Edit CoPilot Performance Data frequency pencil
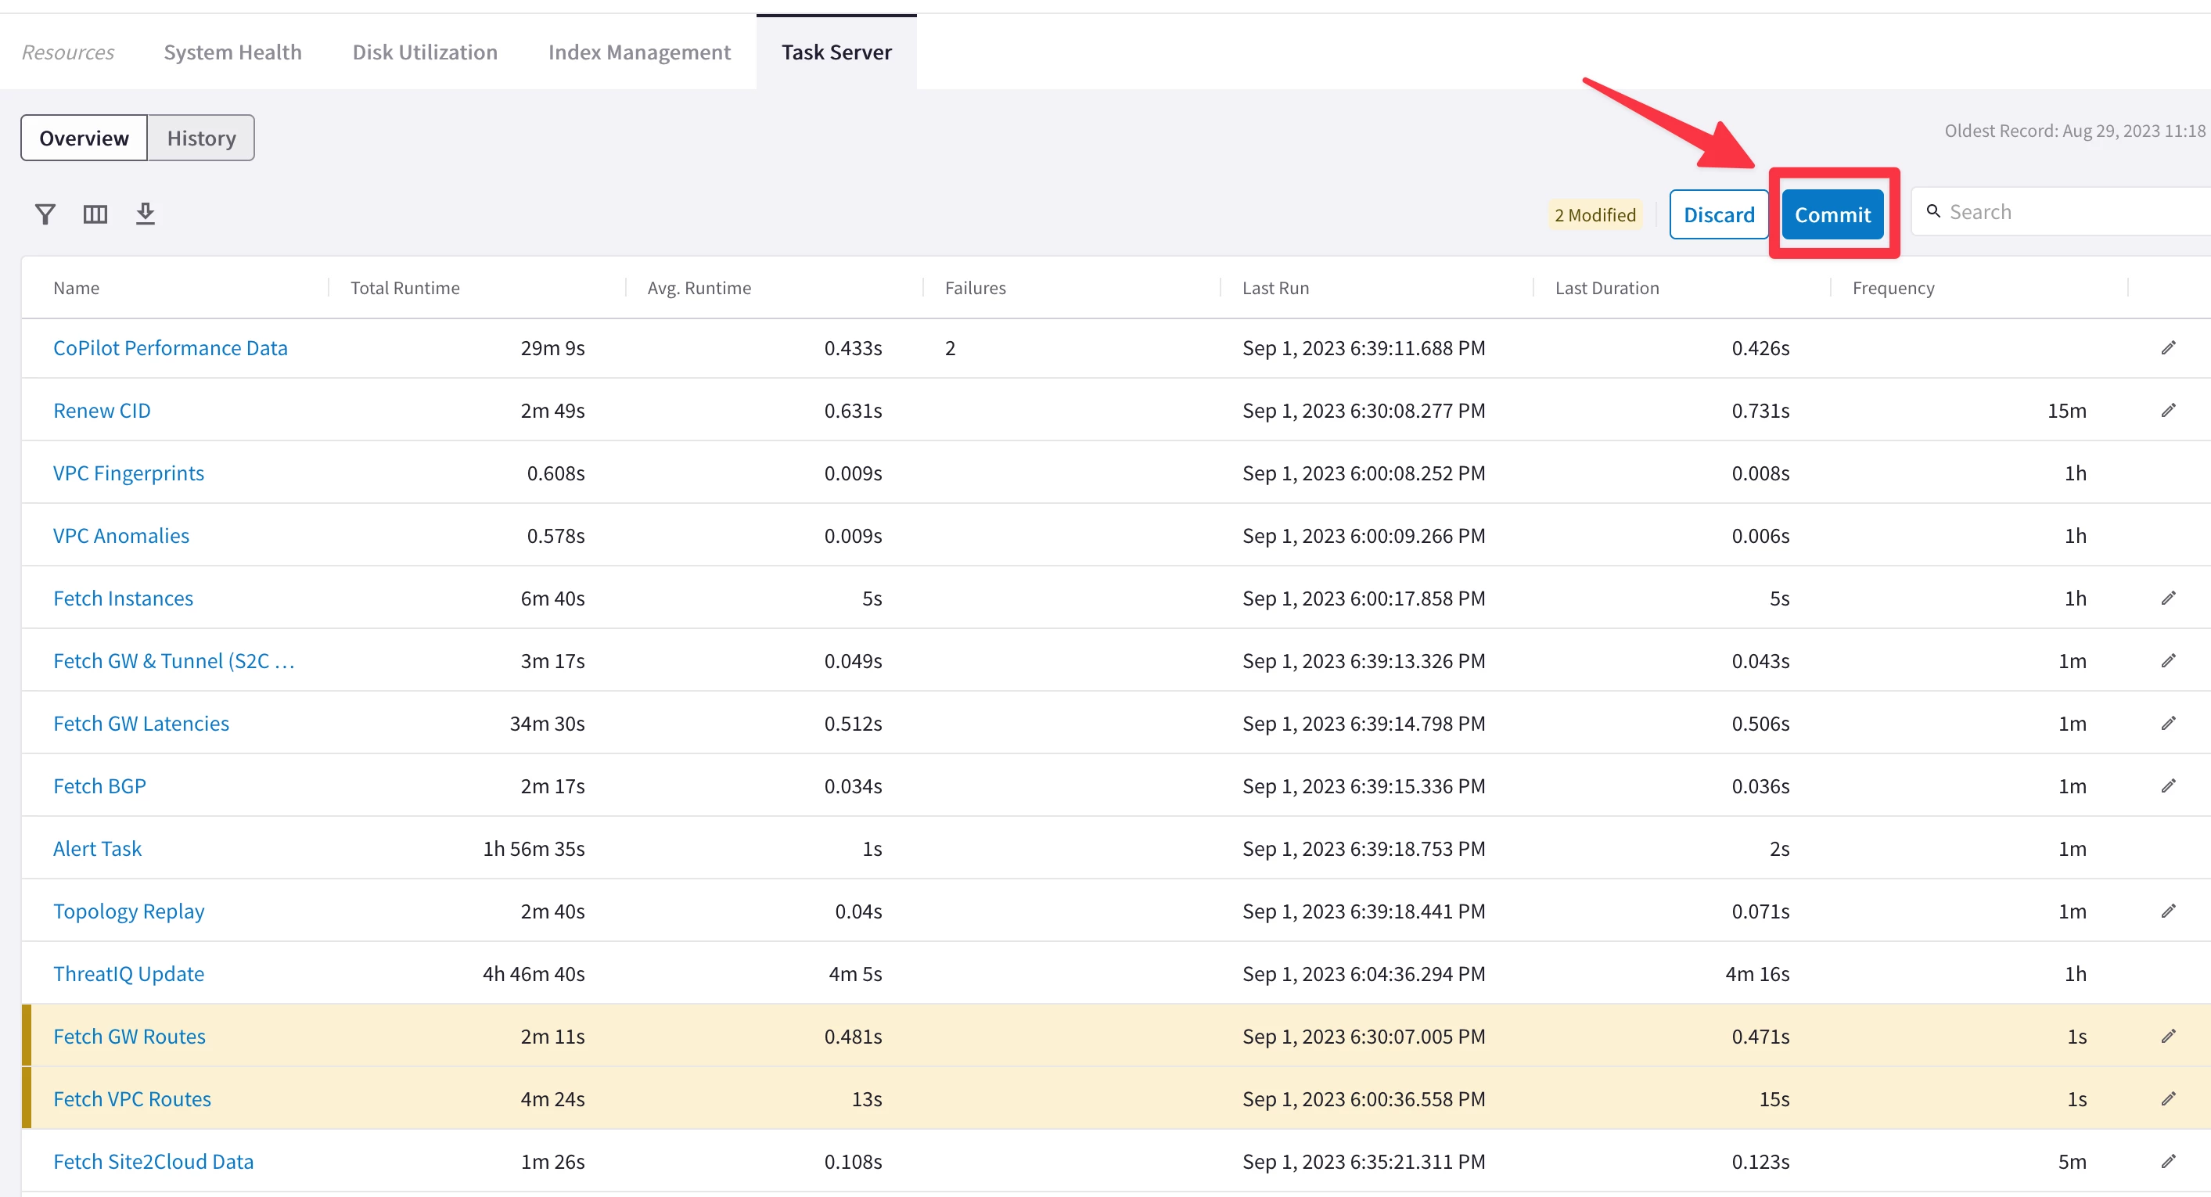Viewport: 2211px width, 1197px height. coord(2168,347)
